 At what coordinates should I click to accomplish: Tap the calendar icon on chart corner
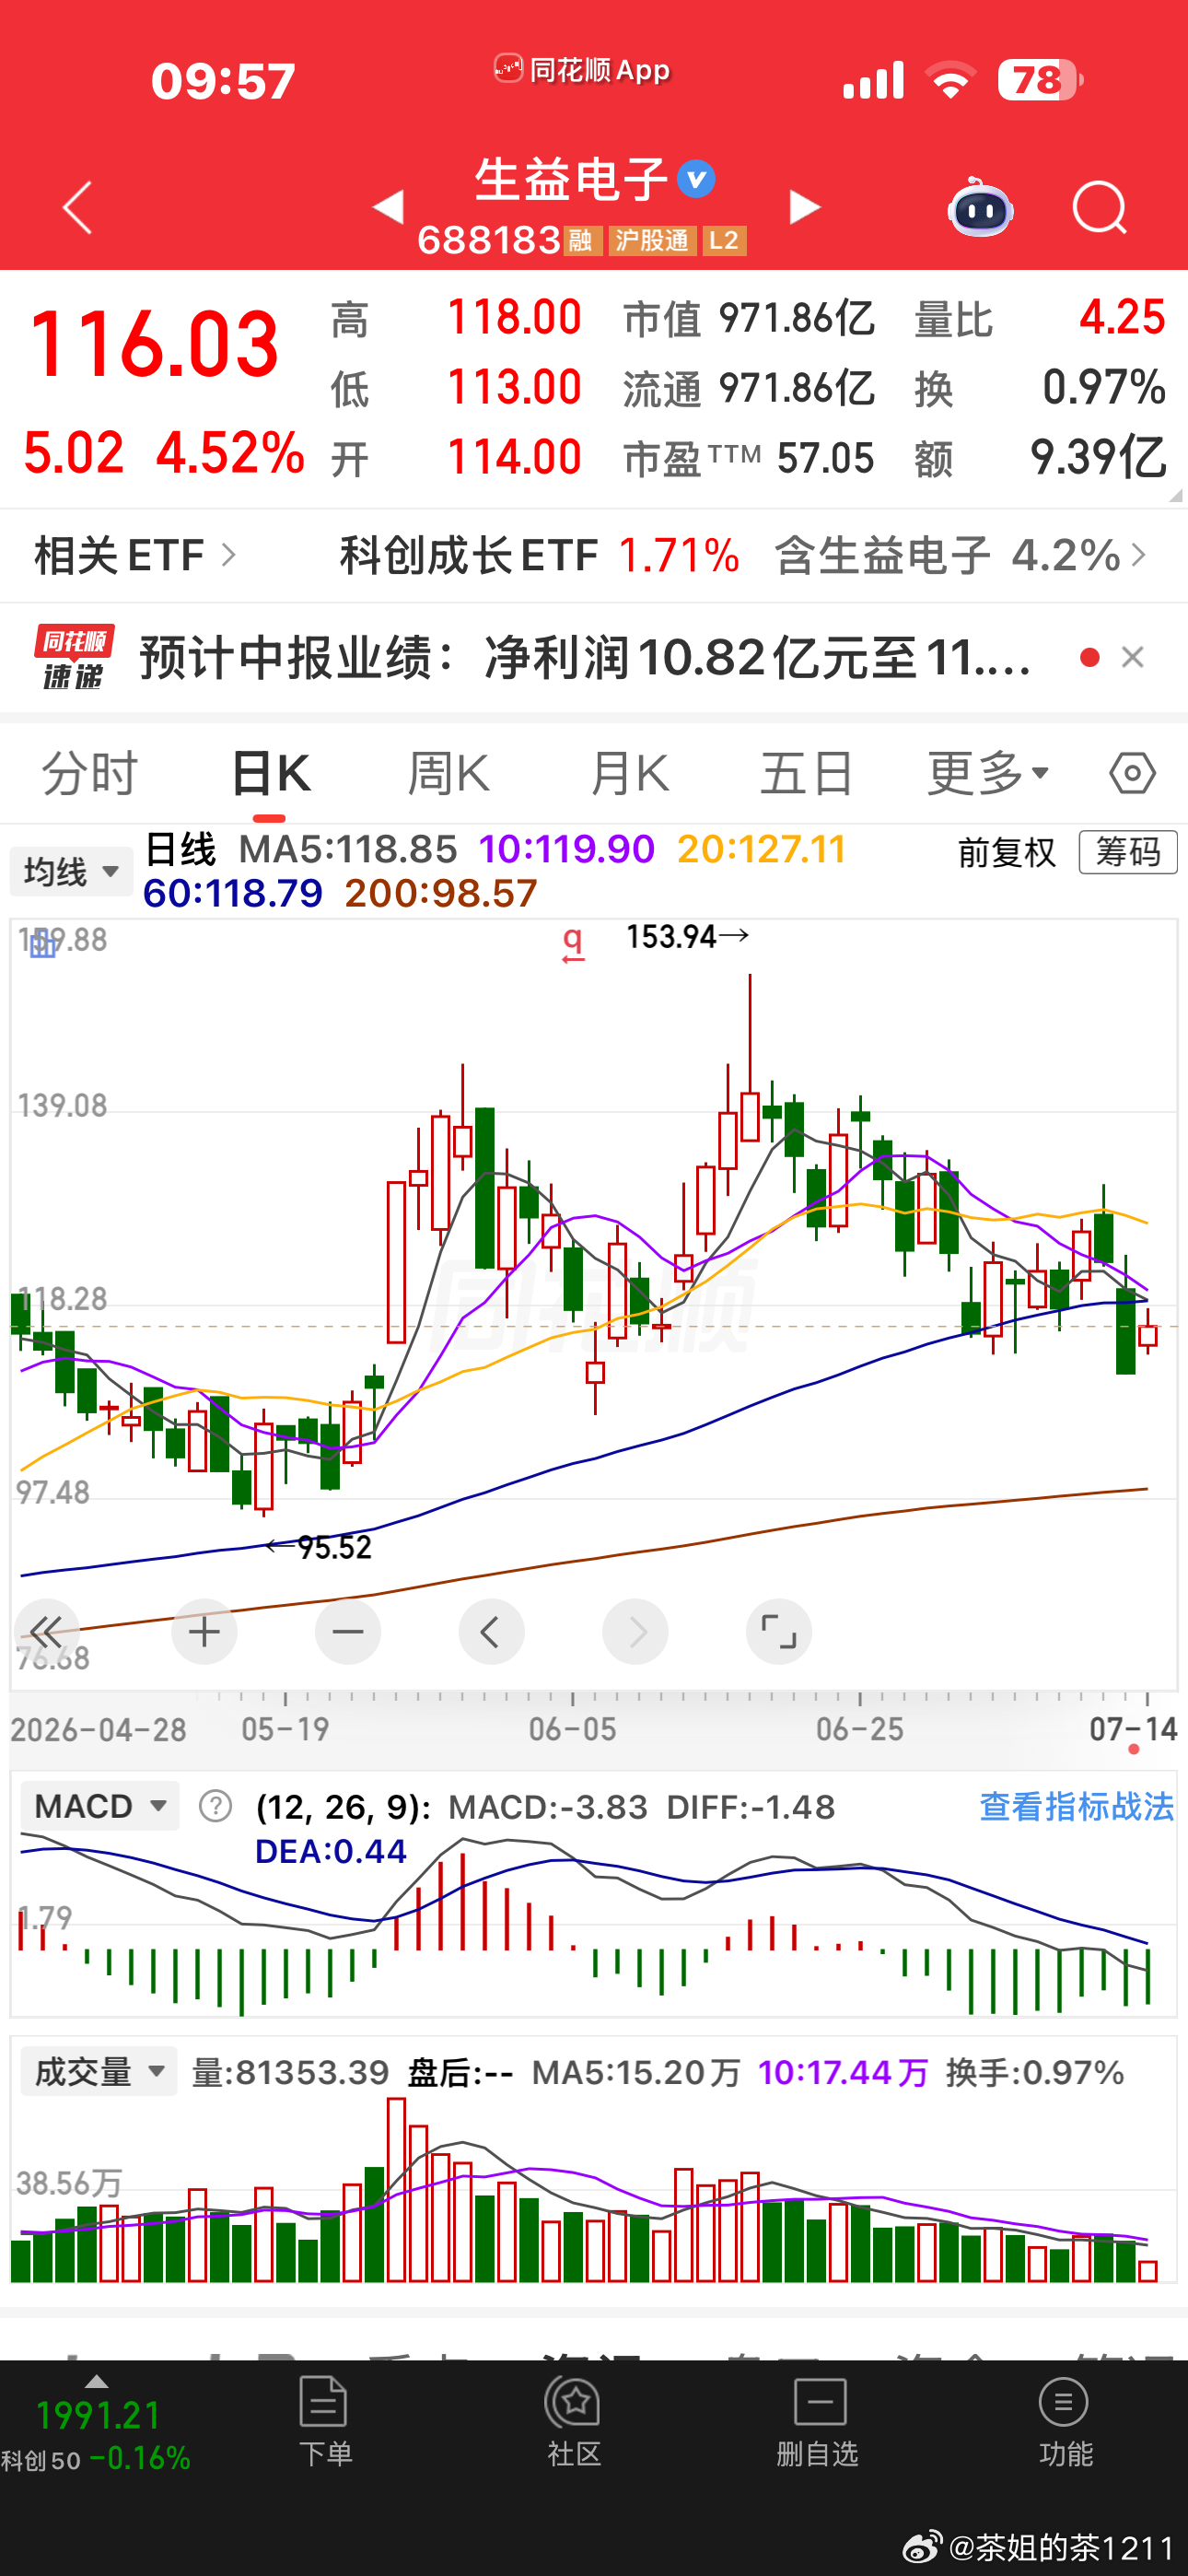[42, 943]
